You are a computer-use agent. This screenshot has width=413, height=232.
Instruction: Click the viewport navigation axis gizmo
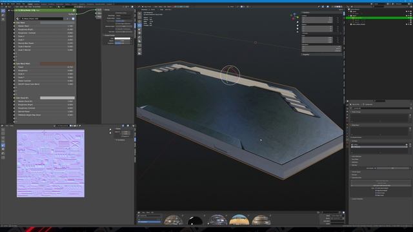click(294, 17)
